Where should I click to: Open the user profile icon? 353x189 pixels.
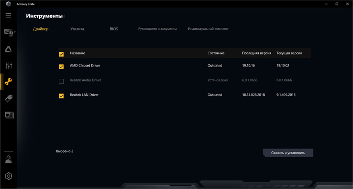pyautogui.click(x=8, y=159)
